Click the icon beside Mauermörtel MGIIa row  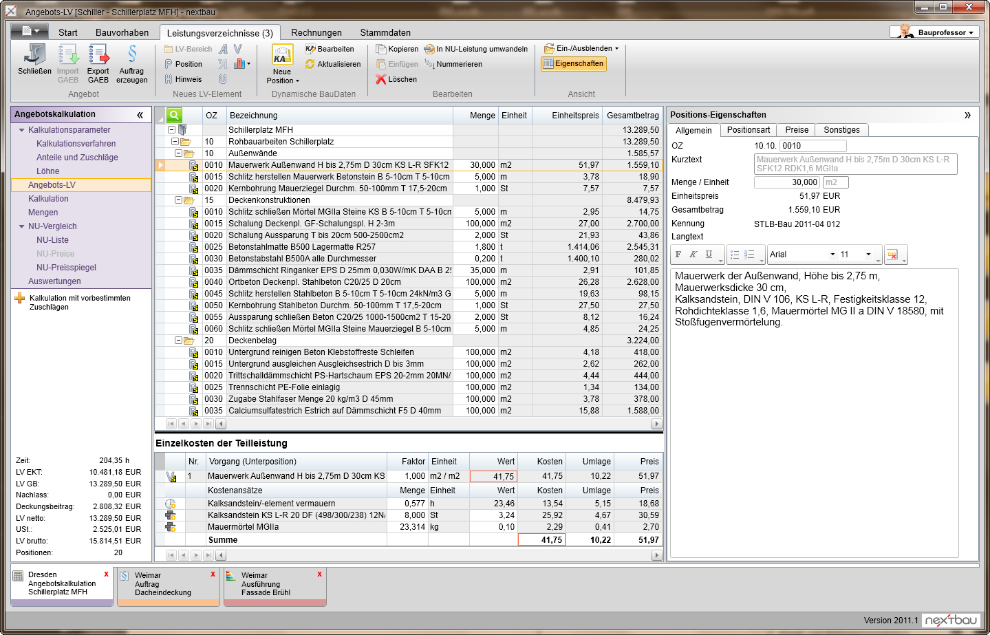[171, 527]
